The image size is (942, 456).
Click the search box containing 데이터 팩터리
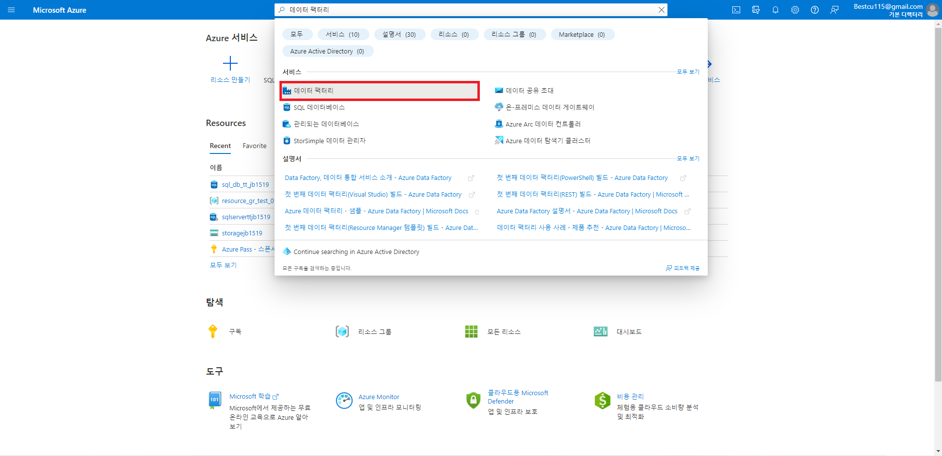coord(471,10)
